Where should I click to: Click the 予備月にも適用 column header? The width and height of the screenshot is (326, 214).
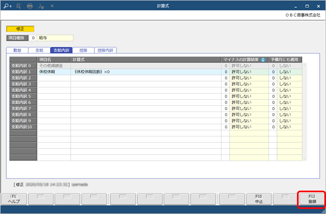coord(285,60)
